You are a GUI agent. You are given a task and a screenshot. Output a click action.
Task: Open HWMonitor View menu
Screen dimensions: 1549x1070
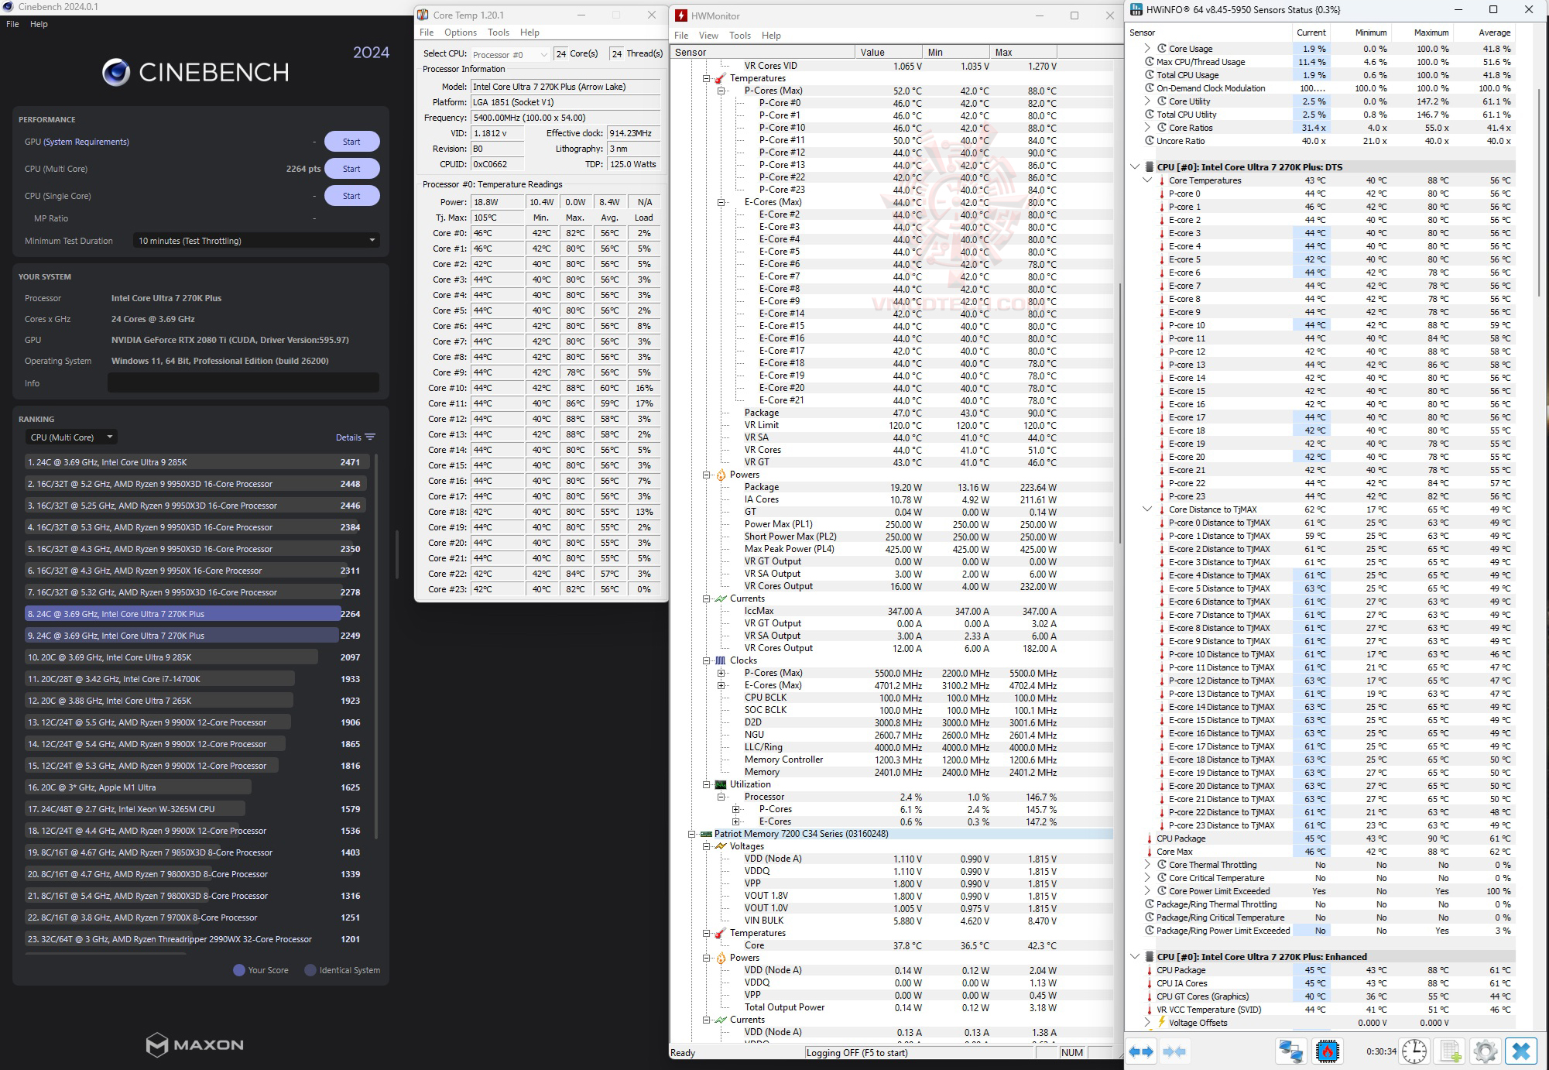(x=708, y=36)
